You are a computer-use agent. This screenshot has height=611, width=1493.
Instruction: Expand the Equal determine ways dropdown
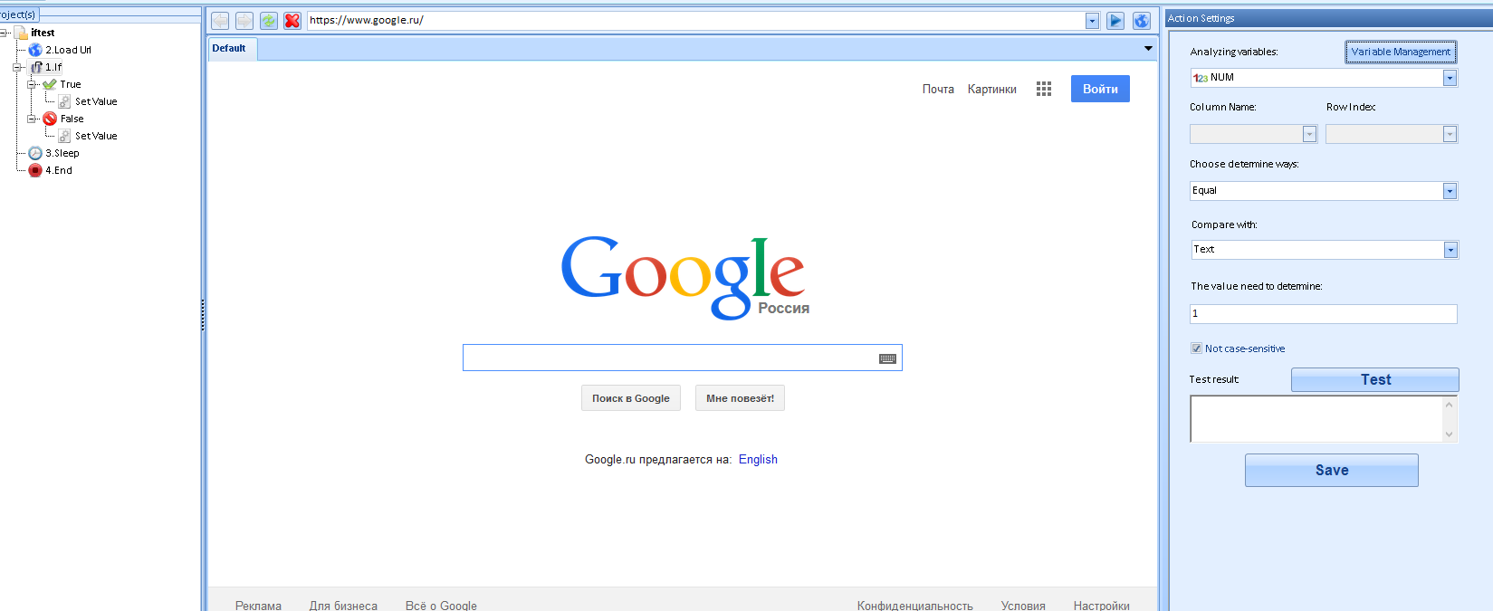pos(1450,191)
